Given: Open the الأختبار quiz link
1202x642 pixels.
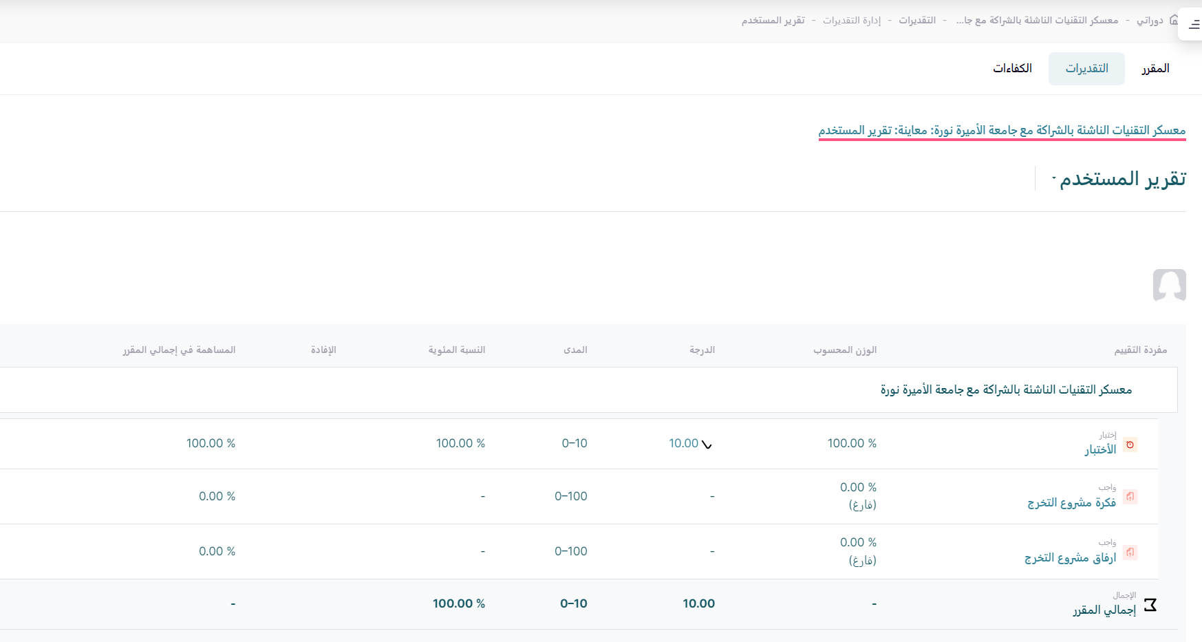Looking at the screenshot, I should click(1100, 450).
